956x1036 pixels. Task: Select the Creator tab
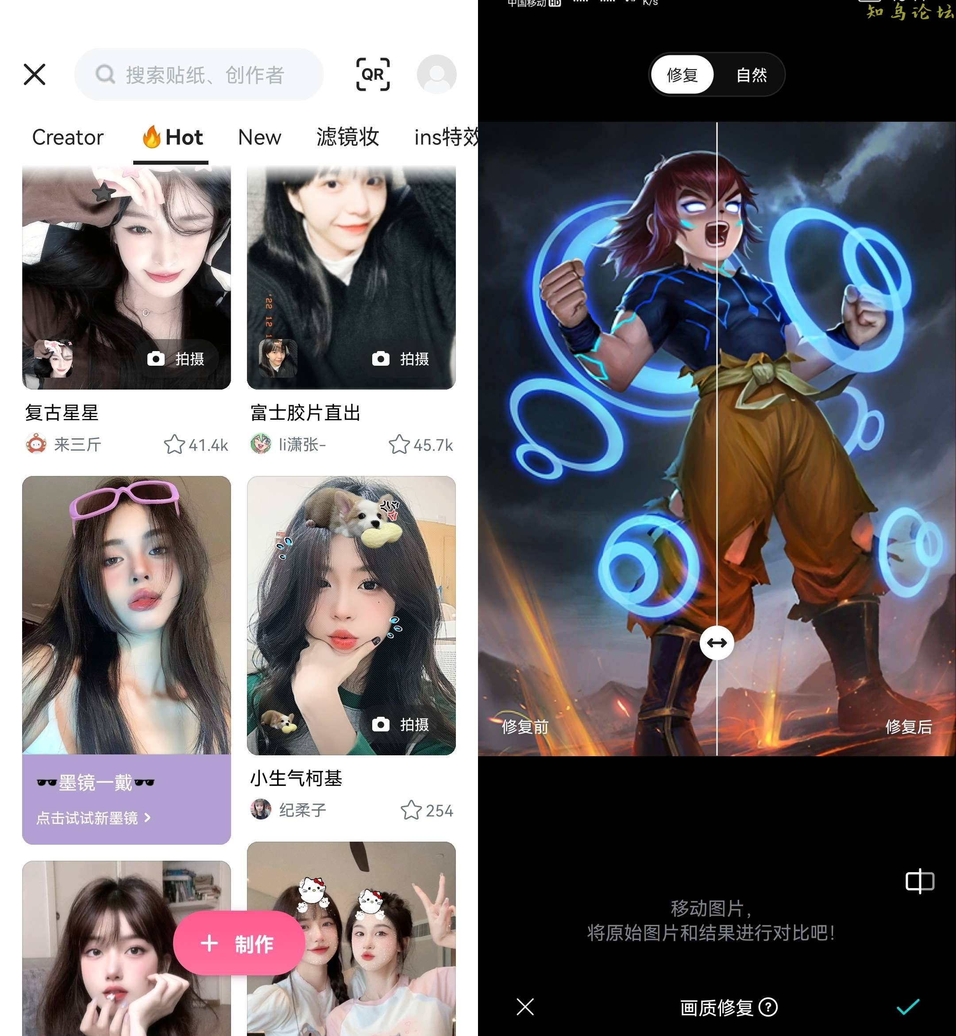pyautogui.click(x=68, y=137)
